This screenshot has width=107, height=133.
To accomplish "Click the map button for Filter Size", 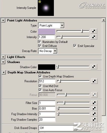I will pyautogui.click(x=94, y=103).
